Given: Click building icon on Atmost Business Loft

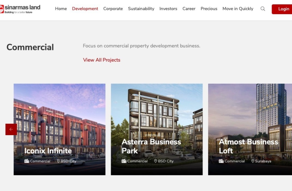Looking at the screenshot, I should [x=221, y=161].
